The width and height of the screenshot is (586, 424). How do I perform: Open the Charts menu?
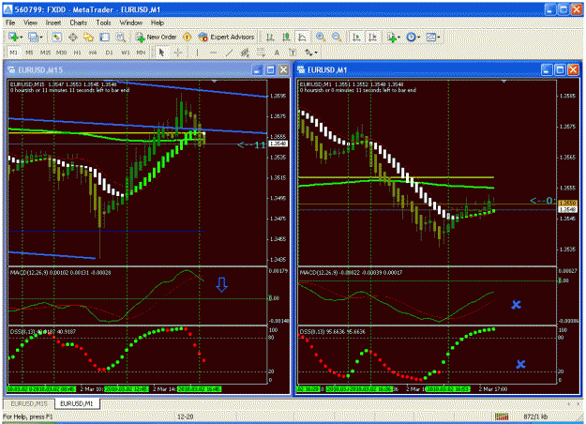[x=78, y=23]
